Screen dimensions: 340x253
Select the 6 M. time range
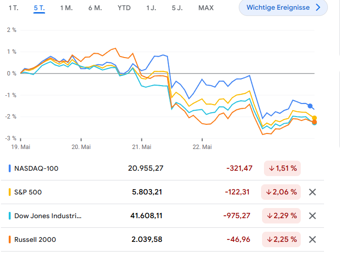[x=95, y=8]
